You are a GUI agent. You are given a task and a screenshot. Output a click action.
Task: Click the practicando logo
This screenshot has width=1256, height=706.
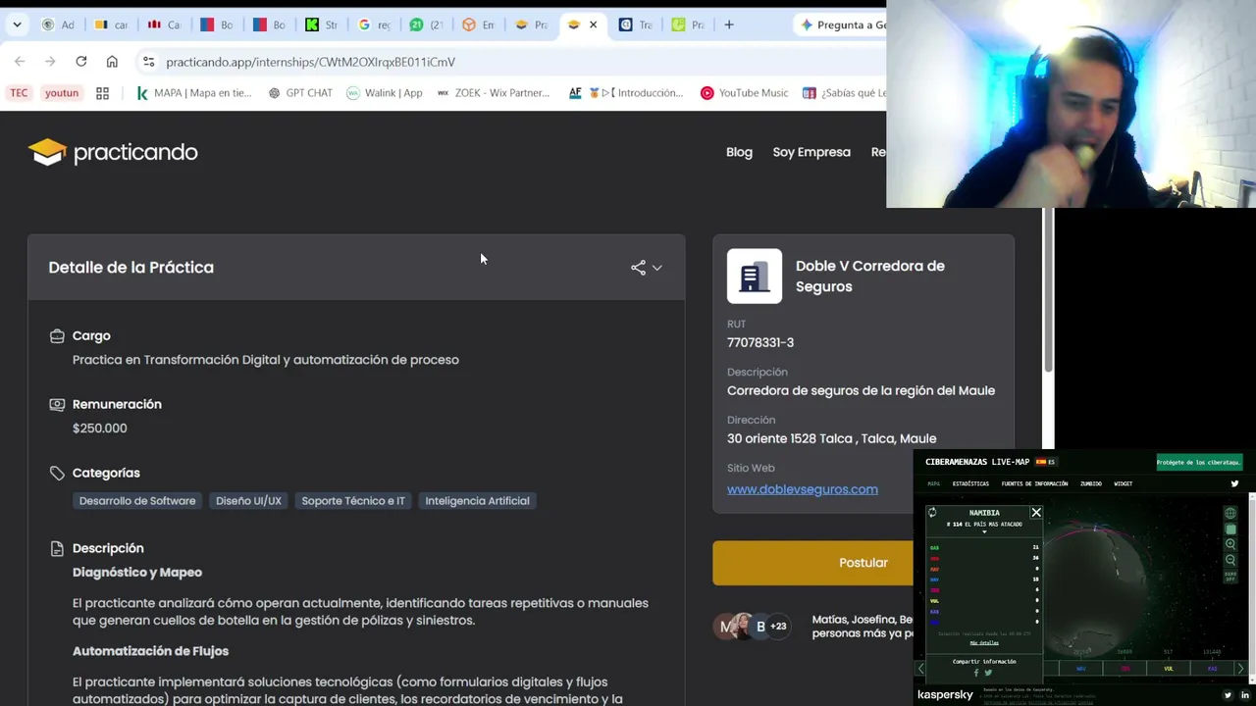coord(113,152)
